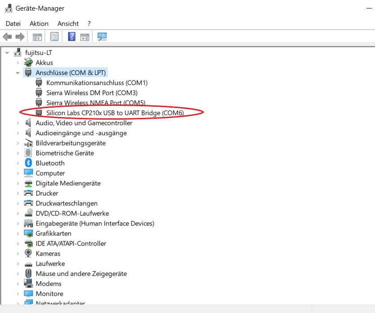
Task: Toggle the console tree toolbar icon
Action: [x=37, y=37]
